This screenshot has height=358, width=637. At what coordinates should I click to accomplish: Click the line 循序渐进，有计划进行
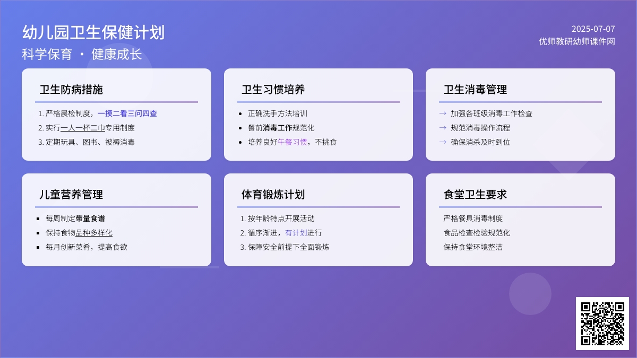pos(281,233)
